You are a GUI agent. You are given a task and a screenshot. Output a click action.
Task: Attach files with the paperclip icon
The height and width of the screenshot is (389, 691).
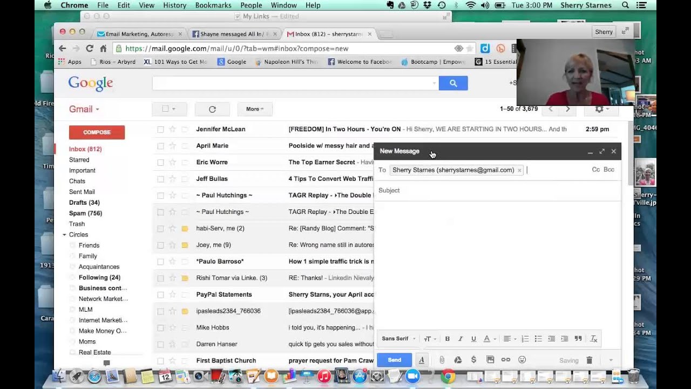442,360
